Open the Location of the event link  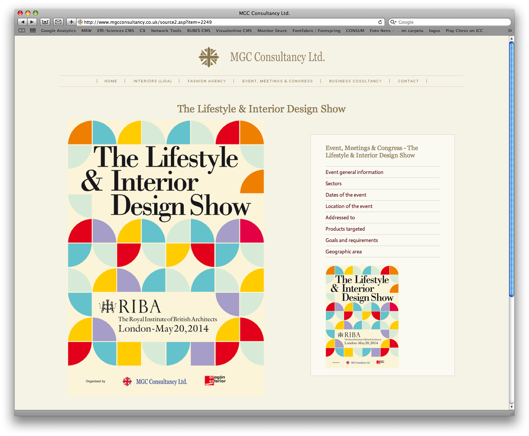[349, 206]
